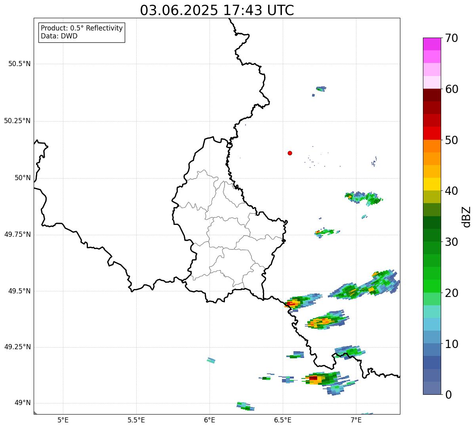
Task: Click the 50.5°N latitude label
Action: 19,64
